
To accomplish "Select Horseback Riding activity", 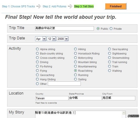I will coord(75,53).
